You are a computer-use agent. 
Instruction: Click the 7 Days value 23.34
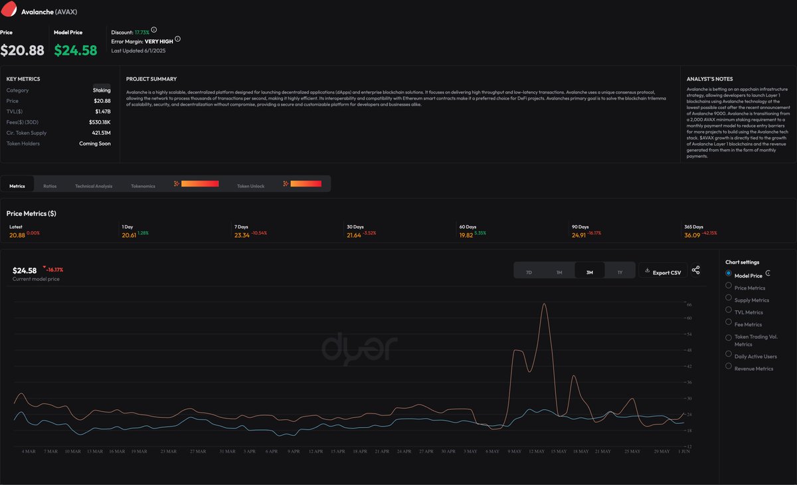[242, 235]
